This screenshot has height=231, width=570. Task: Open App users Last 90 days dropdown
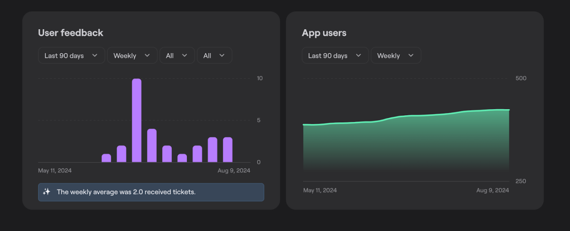tap(335, 56)
